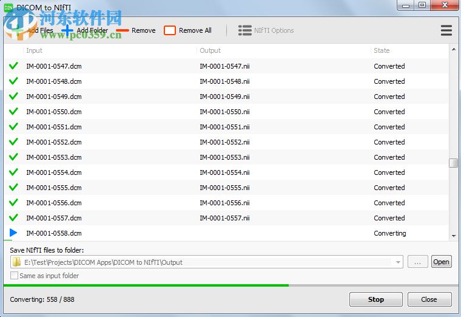Click output file IM-0001-0552.nii
This screenshot has width=461, height=317.
(x=224, y=142)
